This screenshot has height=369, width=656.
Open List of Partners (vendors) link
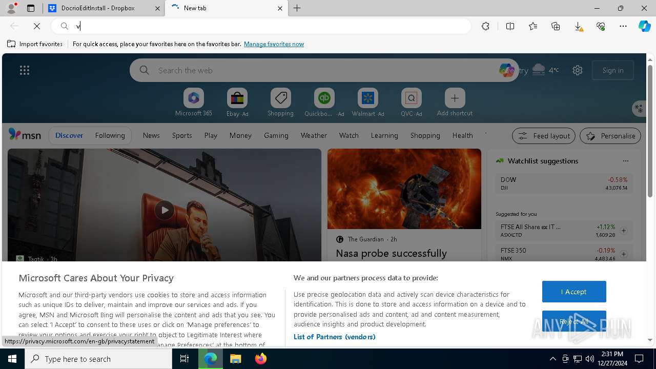[335, 337]
